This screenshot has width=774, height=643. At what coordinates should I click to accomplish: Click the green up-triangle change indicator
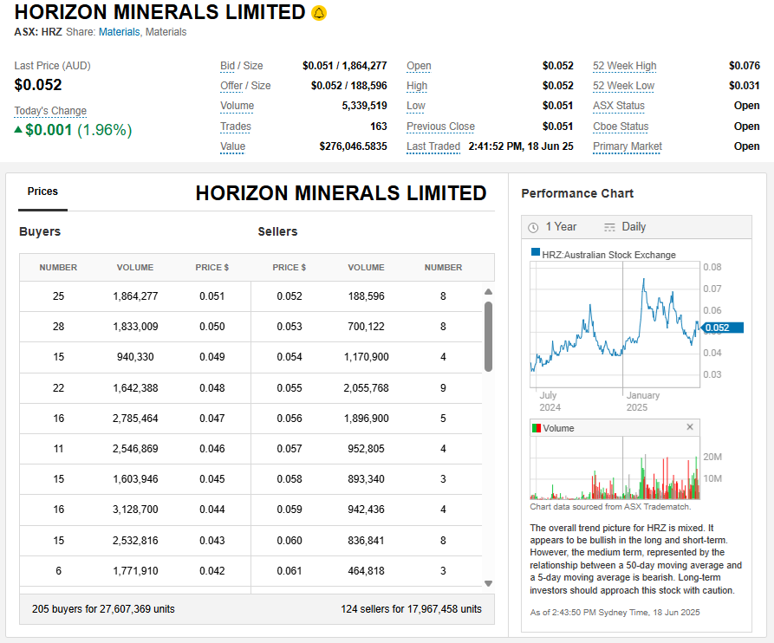pyautogui.click(x=18, y=130)
